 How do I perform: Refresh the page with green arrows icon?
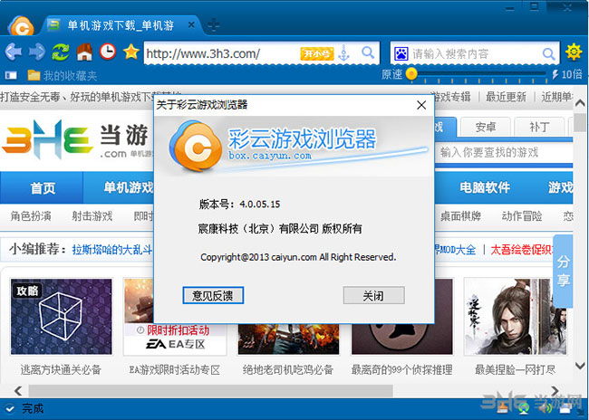click(x=61, y=52)
